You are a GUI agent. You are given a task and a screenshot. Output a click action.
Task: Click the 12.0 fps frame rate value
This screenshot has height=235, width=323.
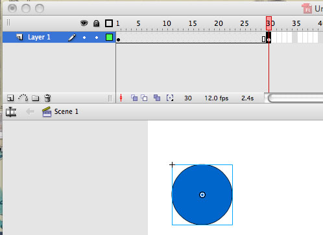tap(217, 98)
